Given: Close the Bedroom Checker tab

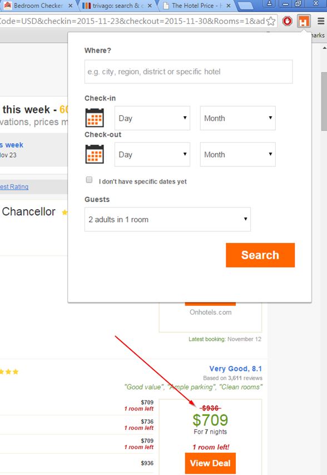Looking at the screenshot, I should coord(70,6).
